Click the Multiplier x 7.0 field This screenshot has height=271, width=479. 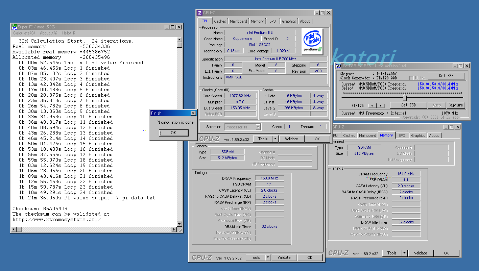coord(240,102)
